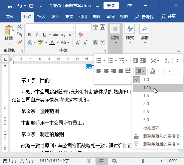
Task: Click the Read Mode view icon
Action: pos(89,161)
